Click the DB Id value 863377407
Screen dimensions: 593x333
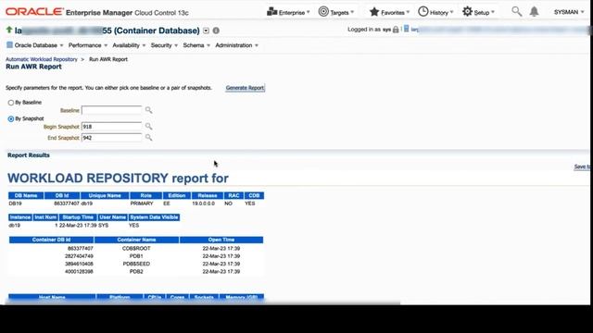point(67,203)
